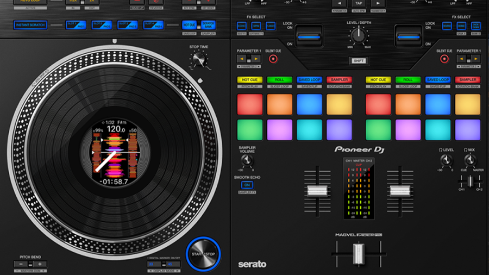Select the Echo effect on left FX Select
489x275 pixels.
pos(242,26)
